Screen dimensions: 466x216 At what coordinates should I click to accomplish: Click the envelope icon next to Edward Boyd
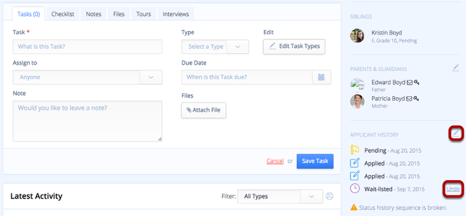(x=409, y=83)
